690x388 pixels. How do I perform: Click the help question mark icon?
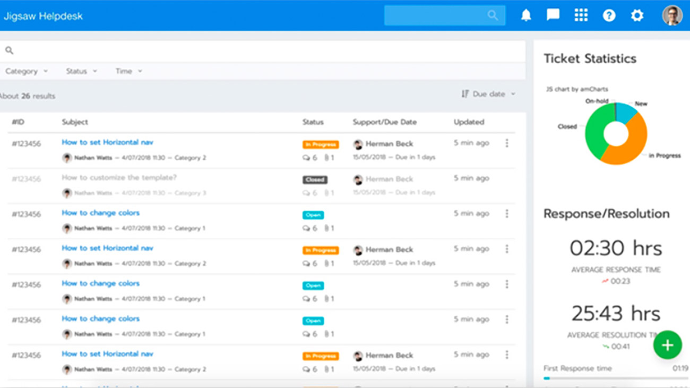point(609,15)
